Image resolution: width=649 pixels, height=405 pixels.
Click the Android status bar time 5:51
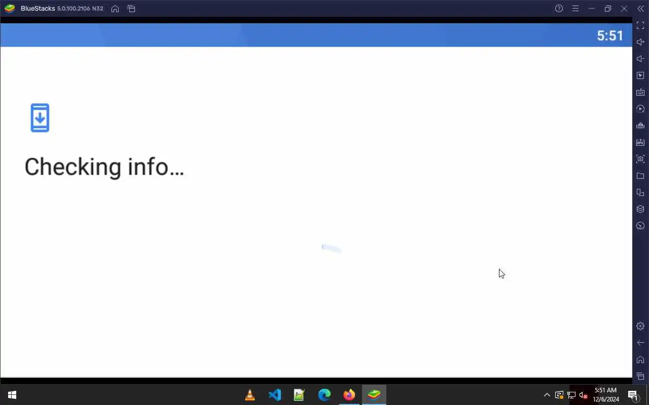pyautogui.click(x=610, y=35)
